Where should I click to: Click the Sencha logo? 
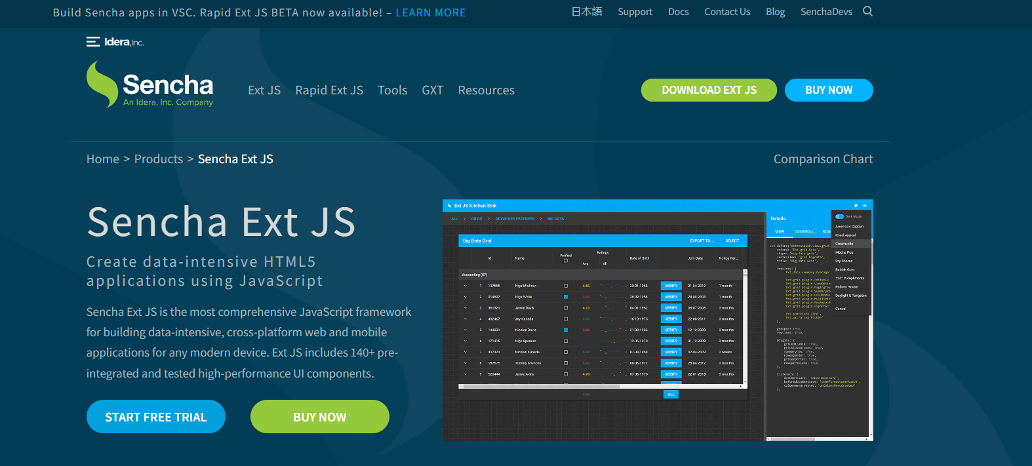[150, 85]
